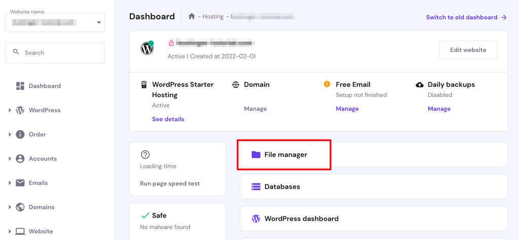The image size is (519, 240).
Task: Expand the WordPress sidebar section arrow
Action: [10, 110]
